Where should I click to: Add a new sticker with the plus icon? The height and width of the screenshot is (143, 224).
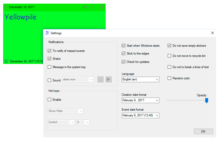point(92,7)
